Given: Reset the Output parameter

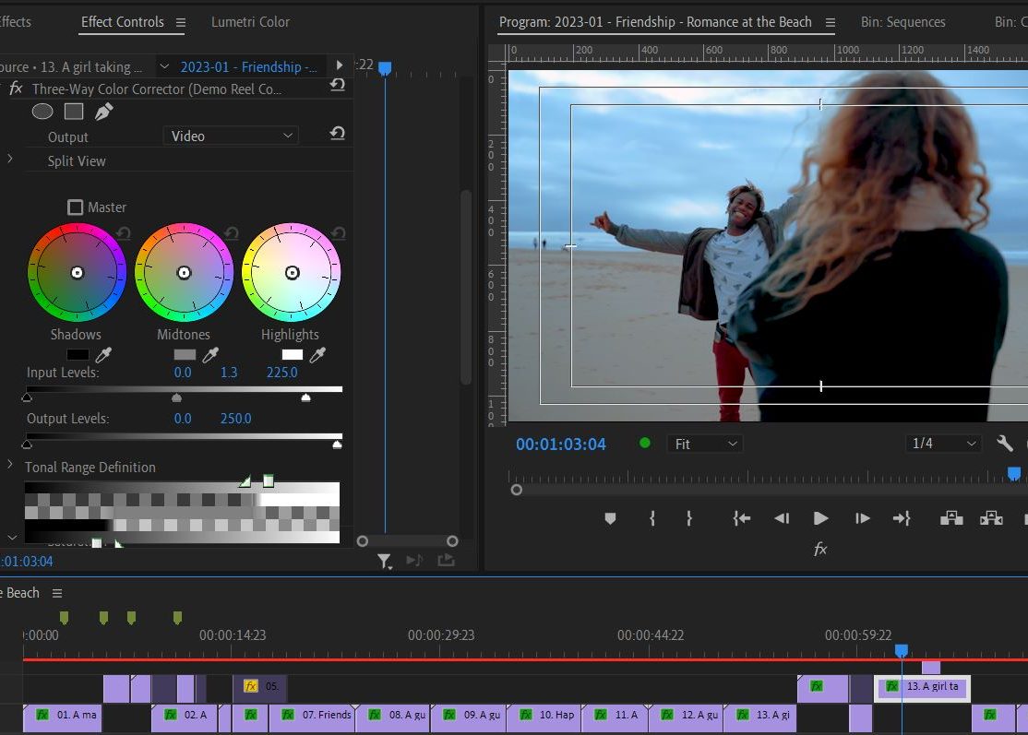Looking at the screenshot, I should [x=338, y=134].
